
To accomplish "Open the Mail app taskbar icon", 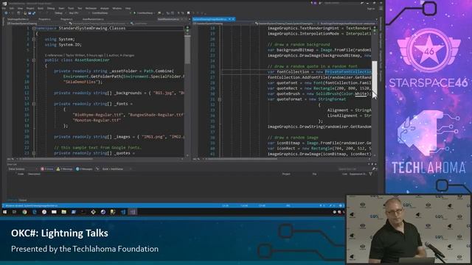I will tap(54, 212).
